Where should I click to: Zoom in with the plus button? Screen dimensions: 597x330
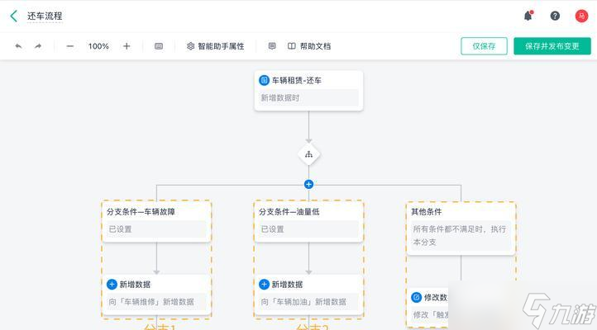(x=127, y=46)
